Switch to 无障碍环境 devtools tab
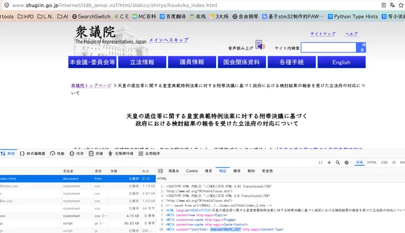 point(121,153)
